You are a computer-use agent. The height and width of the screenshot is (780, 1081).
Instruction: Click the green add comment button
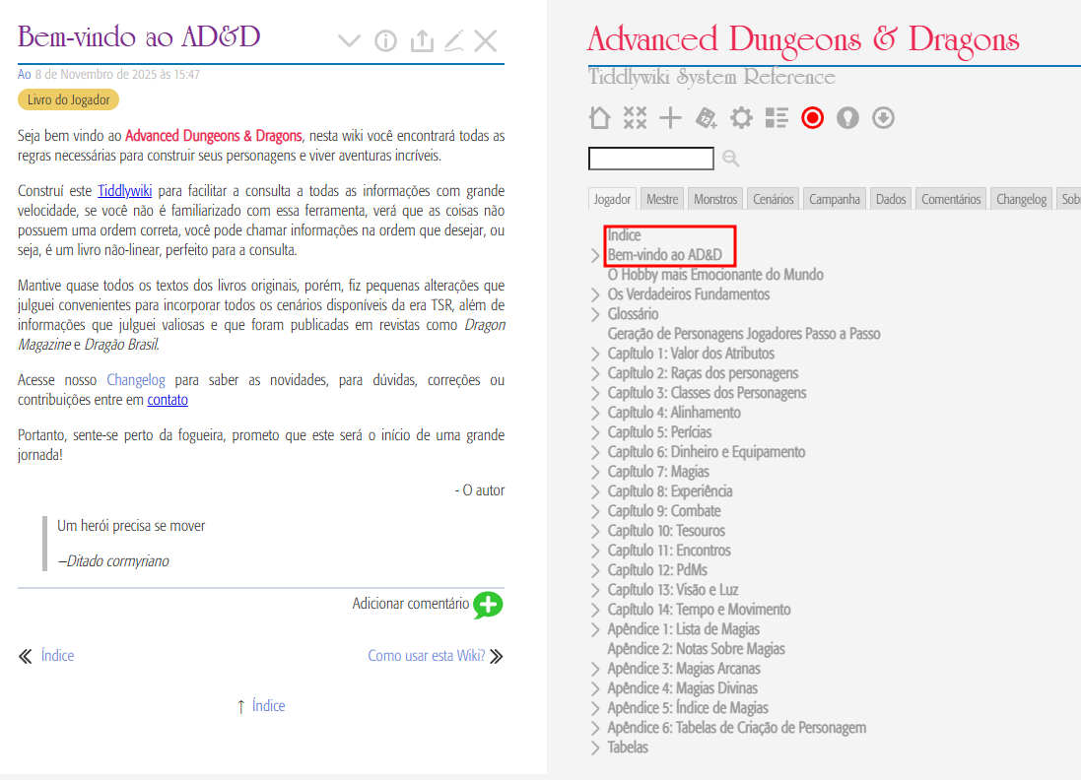487,605
